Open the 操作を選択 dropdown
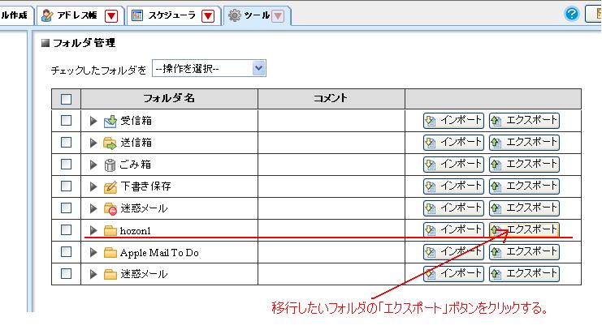Viewport: 602px width, 334px height. [210, 68]
